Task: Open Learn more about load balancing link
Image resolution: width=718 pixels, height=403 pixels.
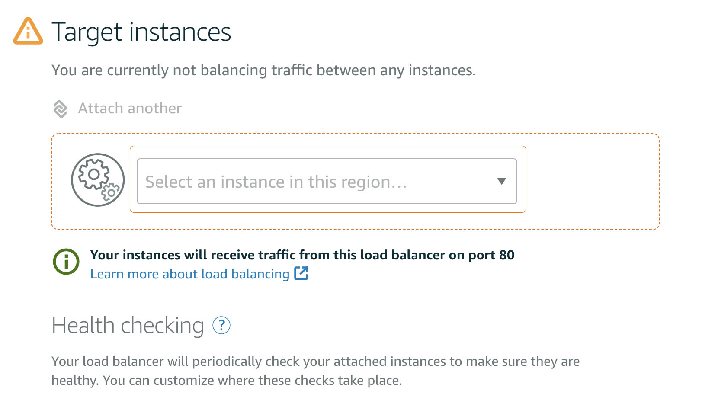Action: [x=190, y=274]
